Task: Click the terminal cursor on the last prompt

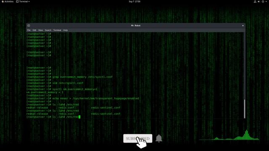Action: point(79,117)
